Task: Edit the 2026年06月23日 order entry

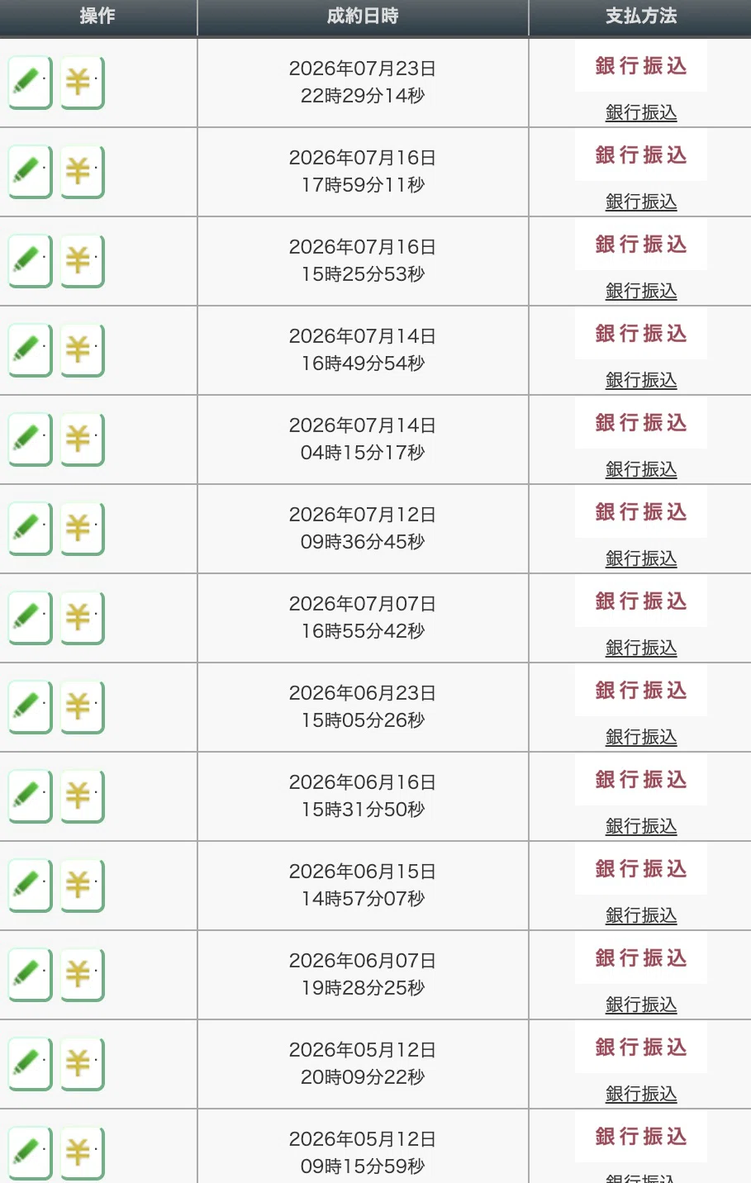Action: click(31, 707)
